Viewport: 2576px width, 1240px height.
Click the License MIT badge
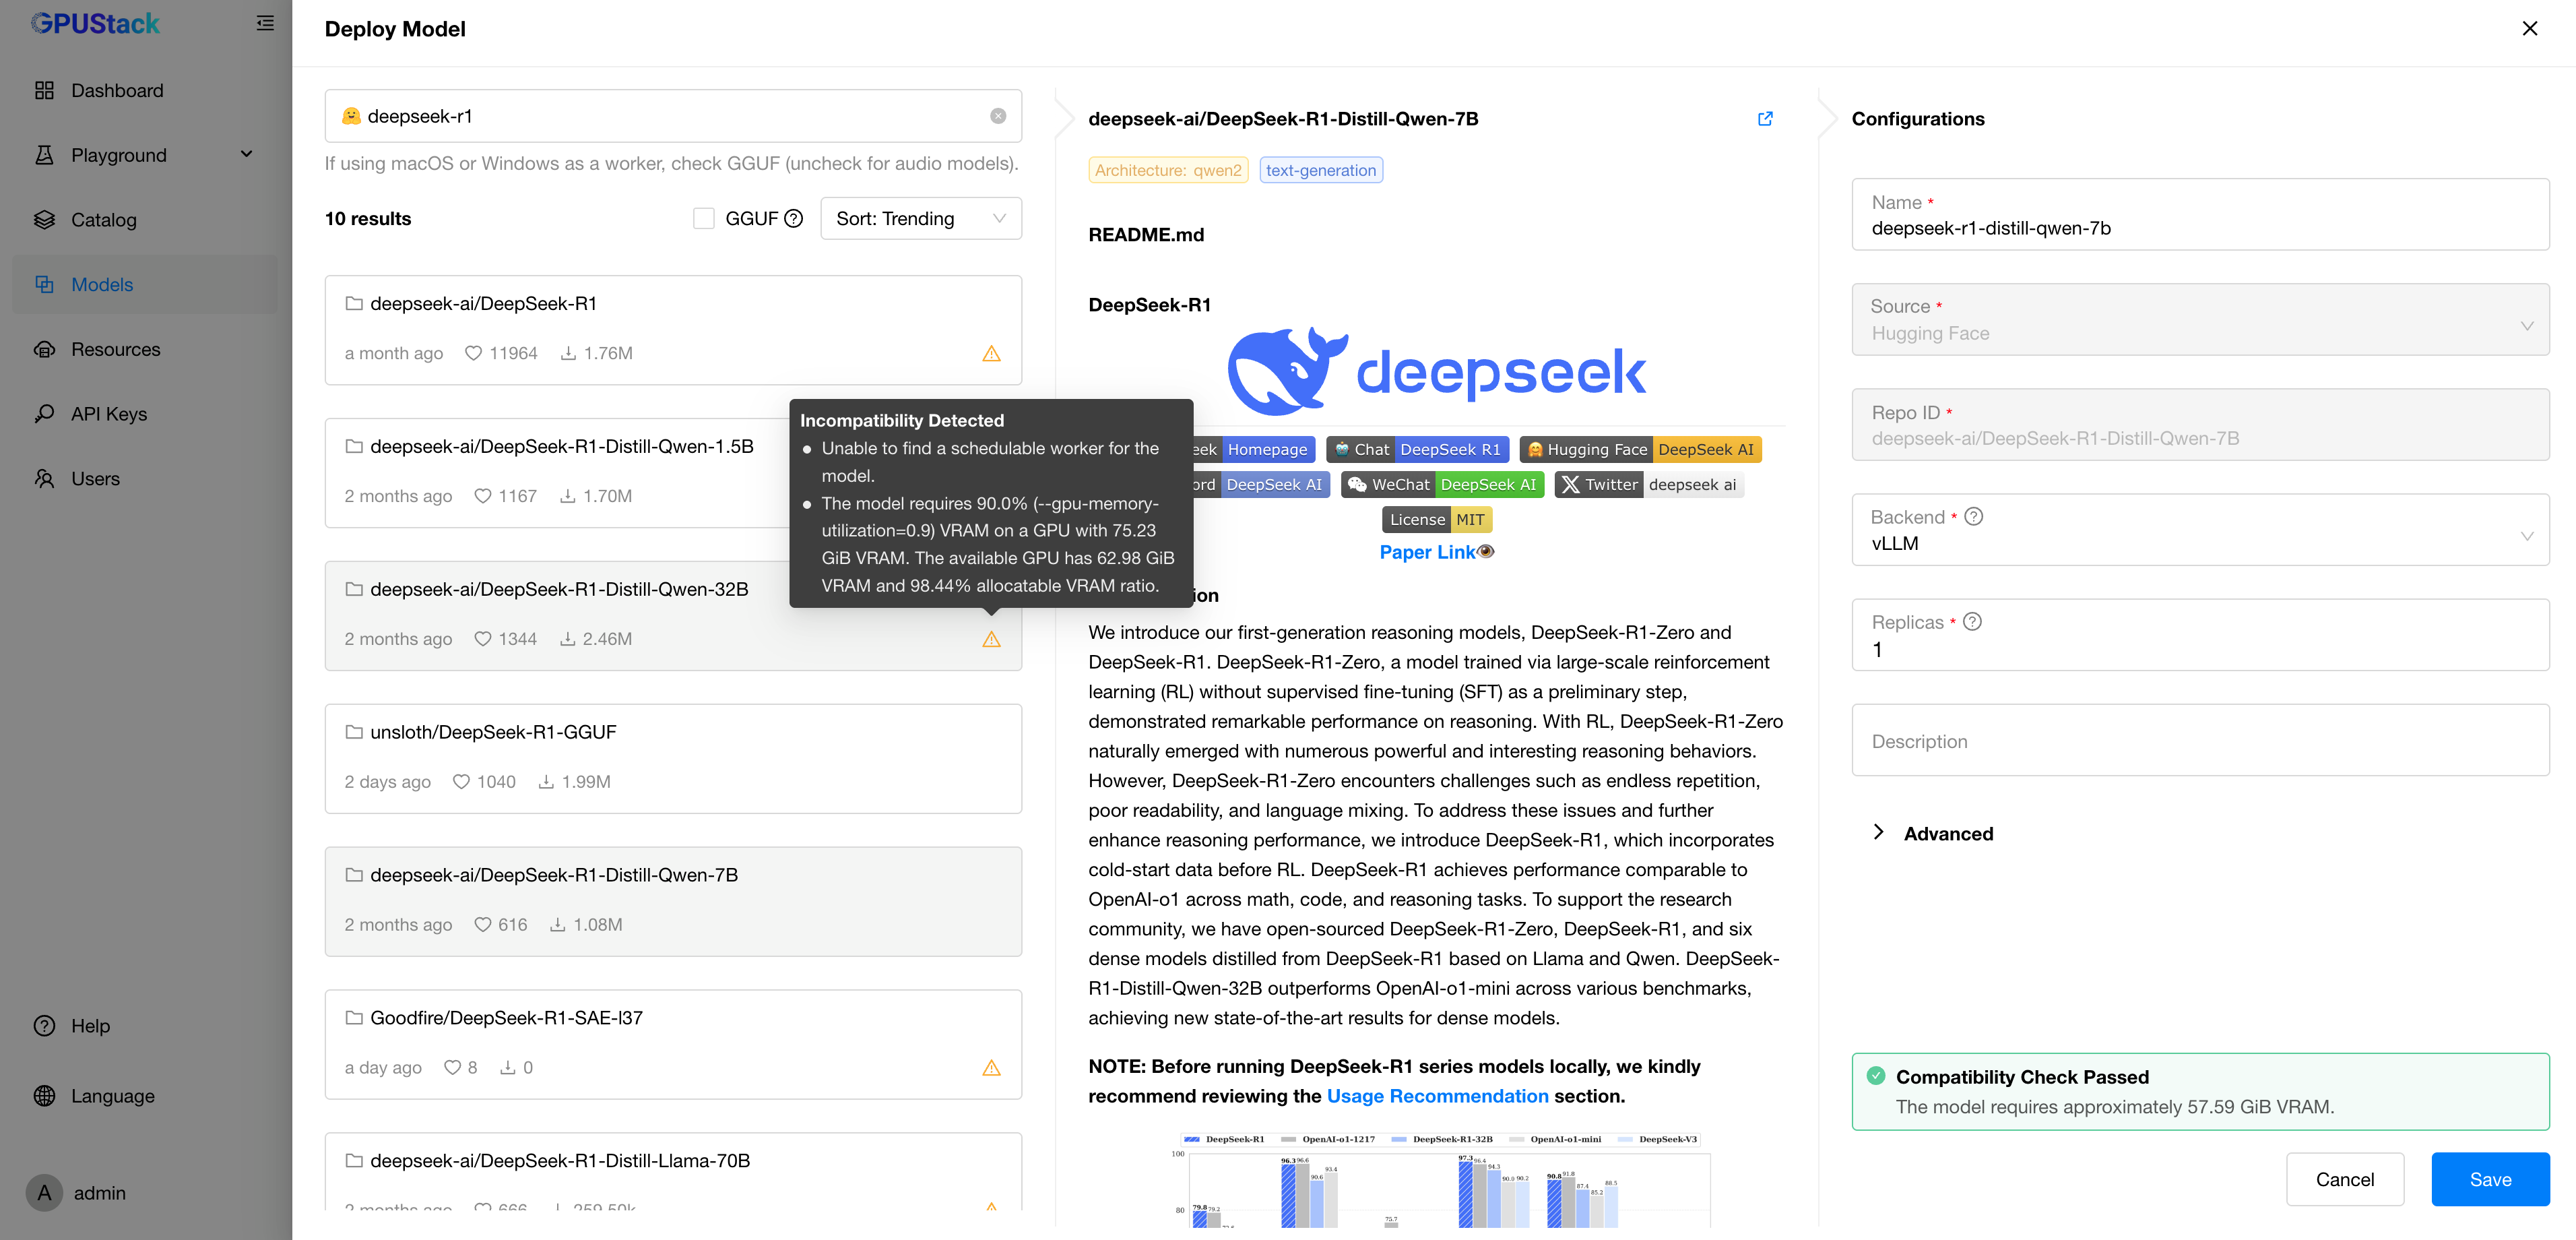click(x=1436, y=520)
